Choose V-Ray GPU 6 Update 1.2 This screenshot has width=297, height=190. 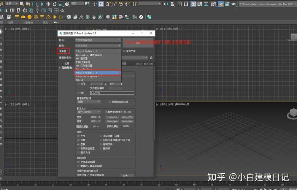coord(98,76)
